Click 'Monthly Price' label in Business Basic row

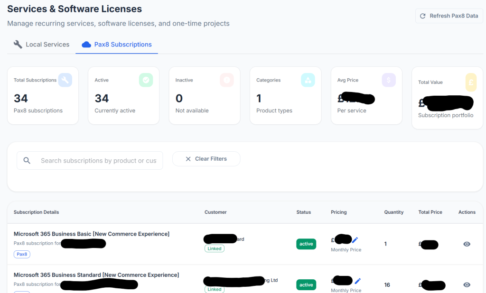[x=346, y=250]
